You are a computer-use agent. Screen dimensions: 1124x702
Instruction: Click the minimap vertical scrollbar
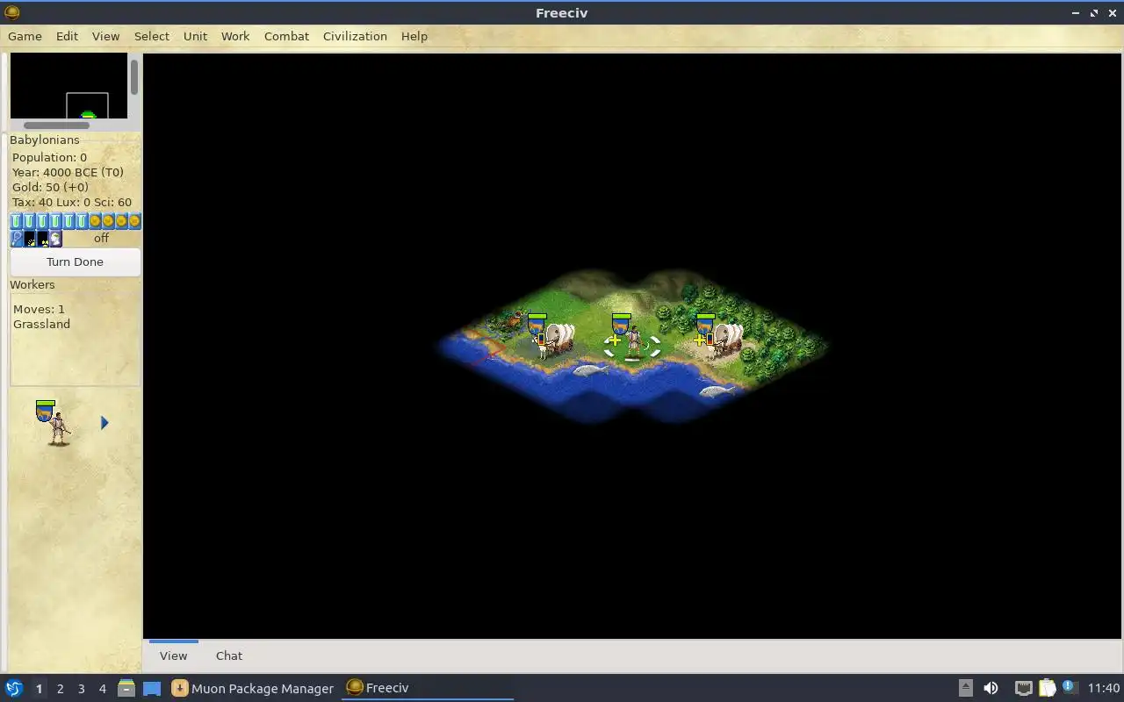[x=134, y=77]
